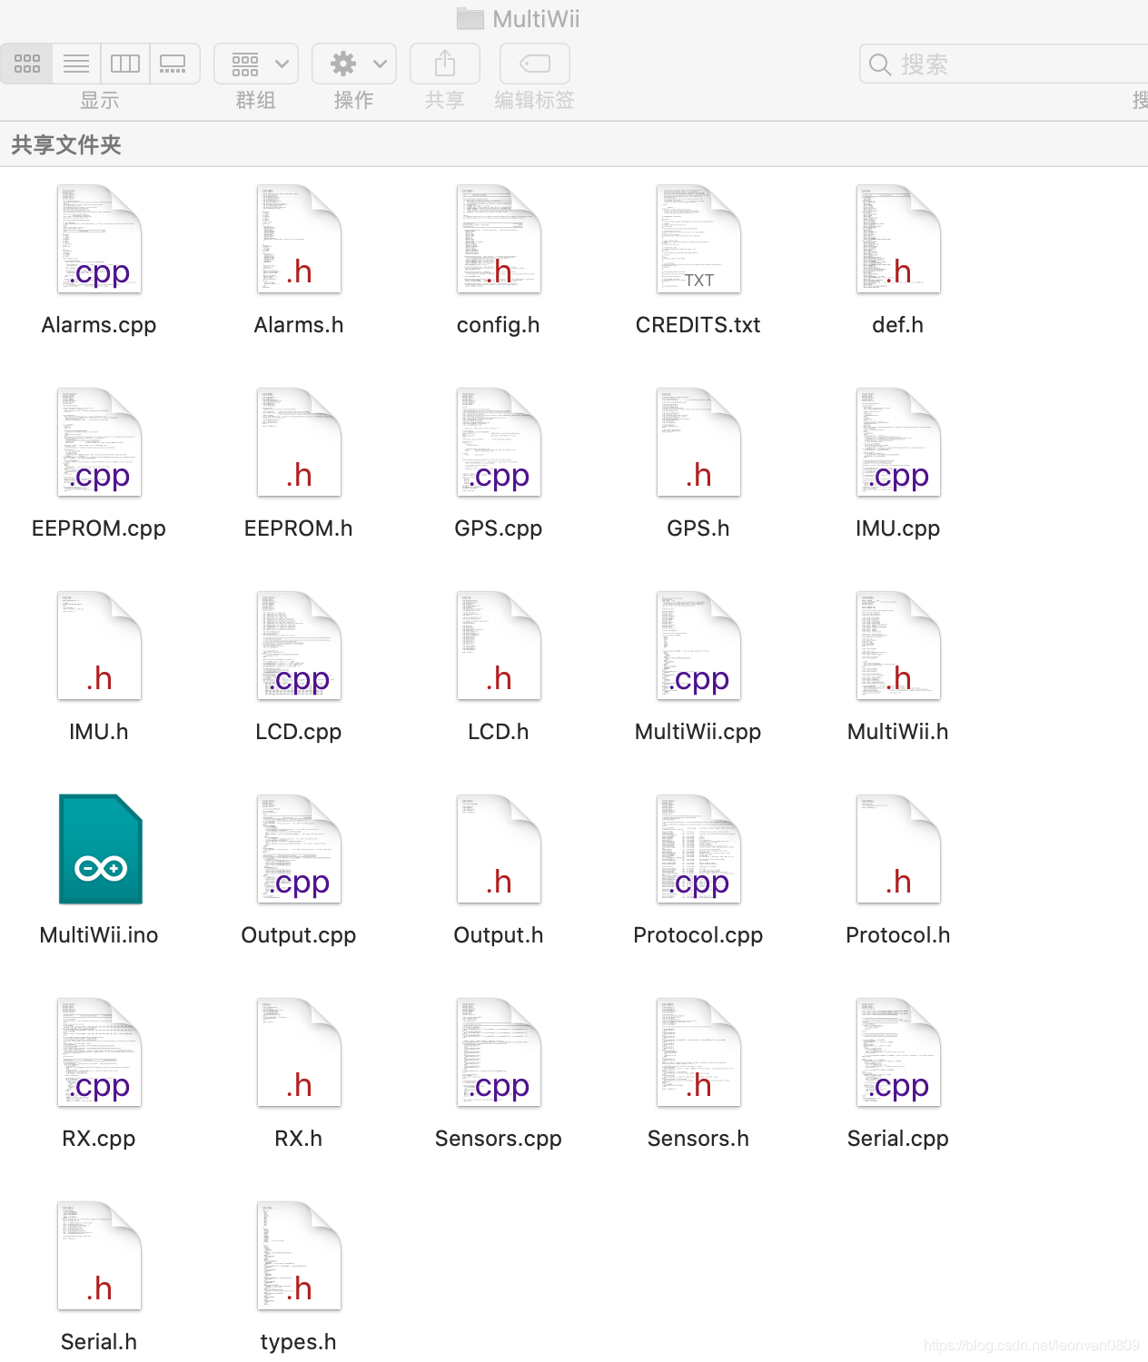Select the Protocol.h file icon
This screenshot has width=1148, height=1362.
[x=899, y=849]
